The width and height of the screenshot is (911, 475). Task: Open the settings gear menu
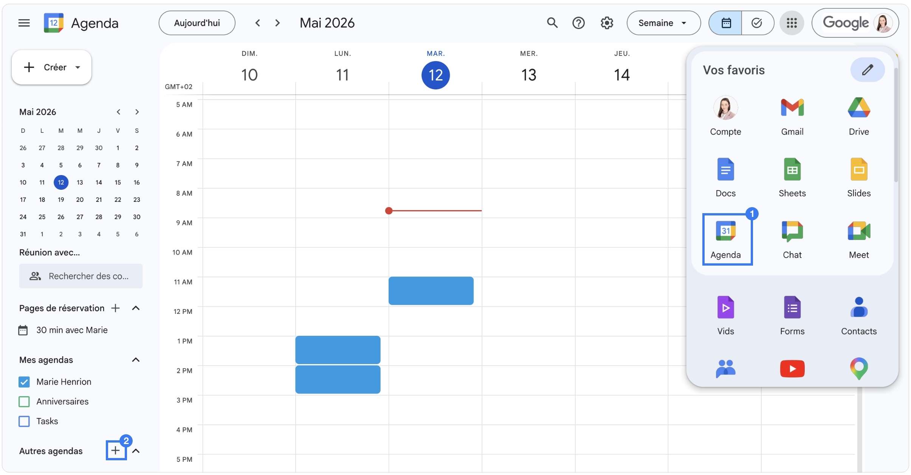point(607,23)
